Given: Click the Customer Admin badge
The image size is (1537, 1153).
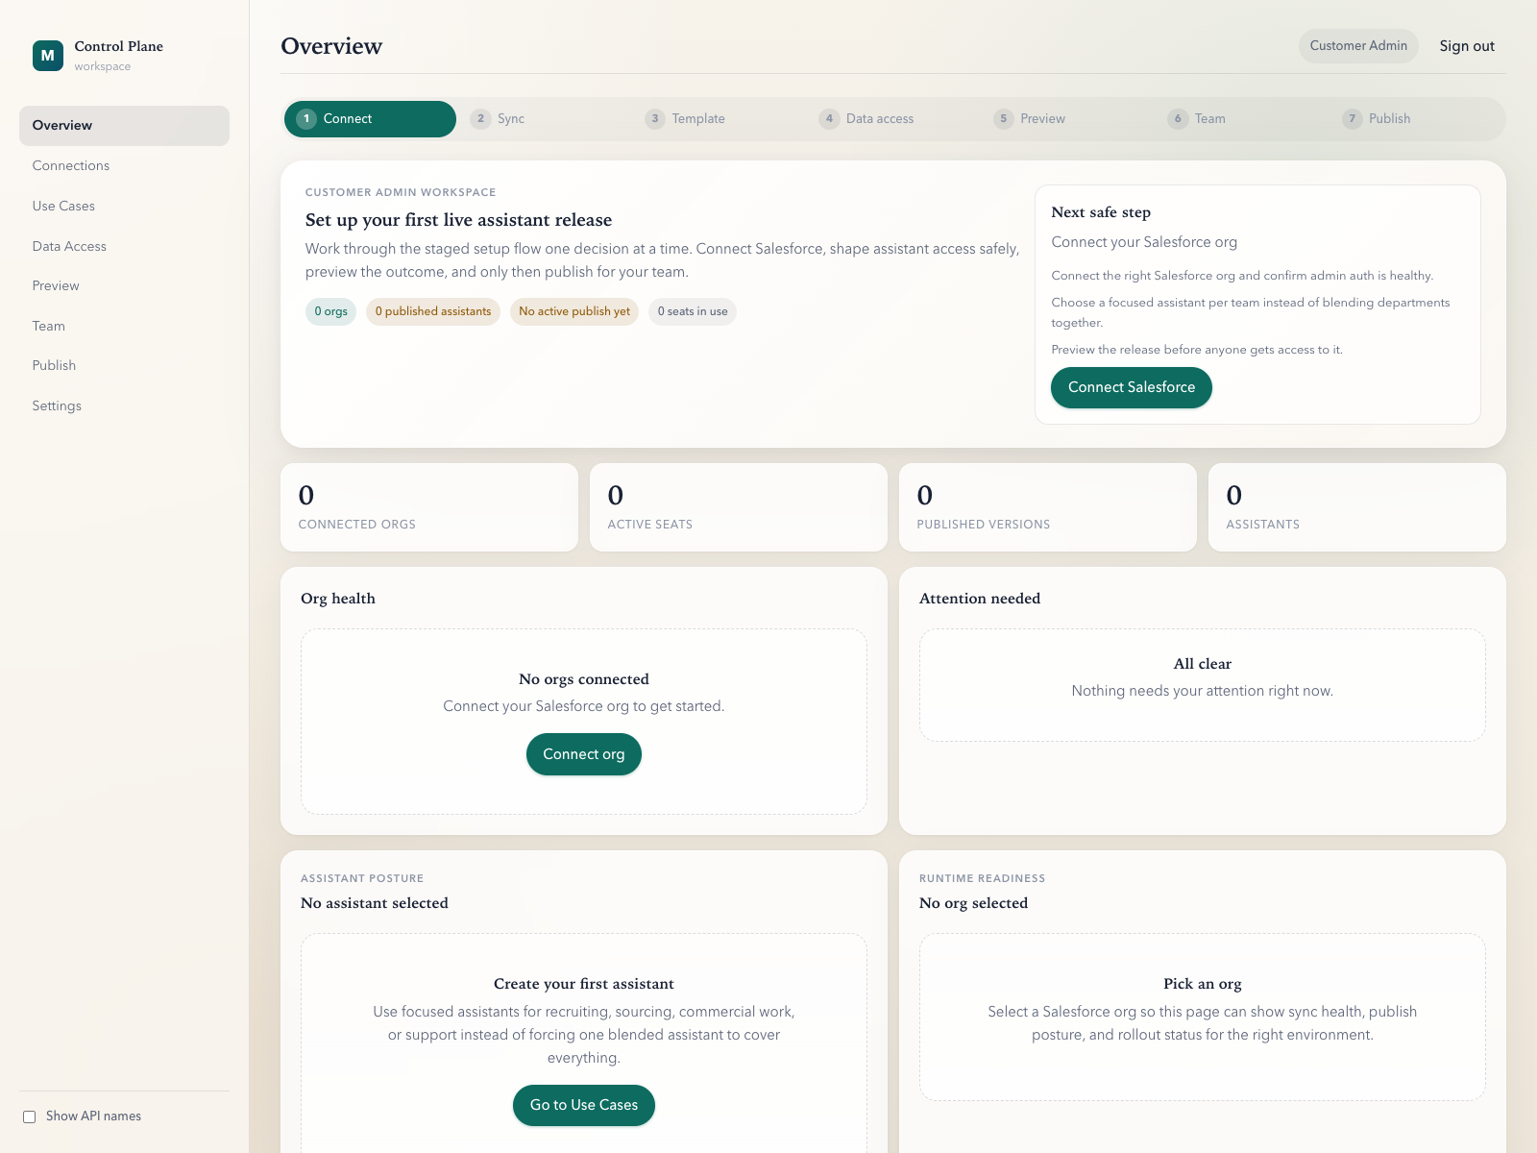Looking at the screenshot, I should (1358, 45).
